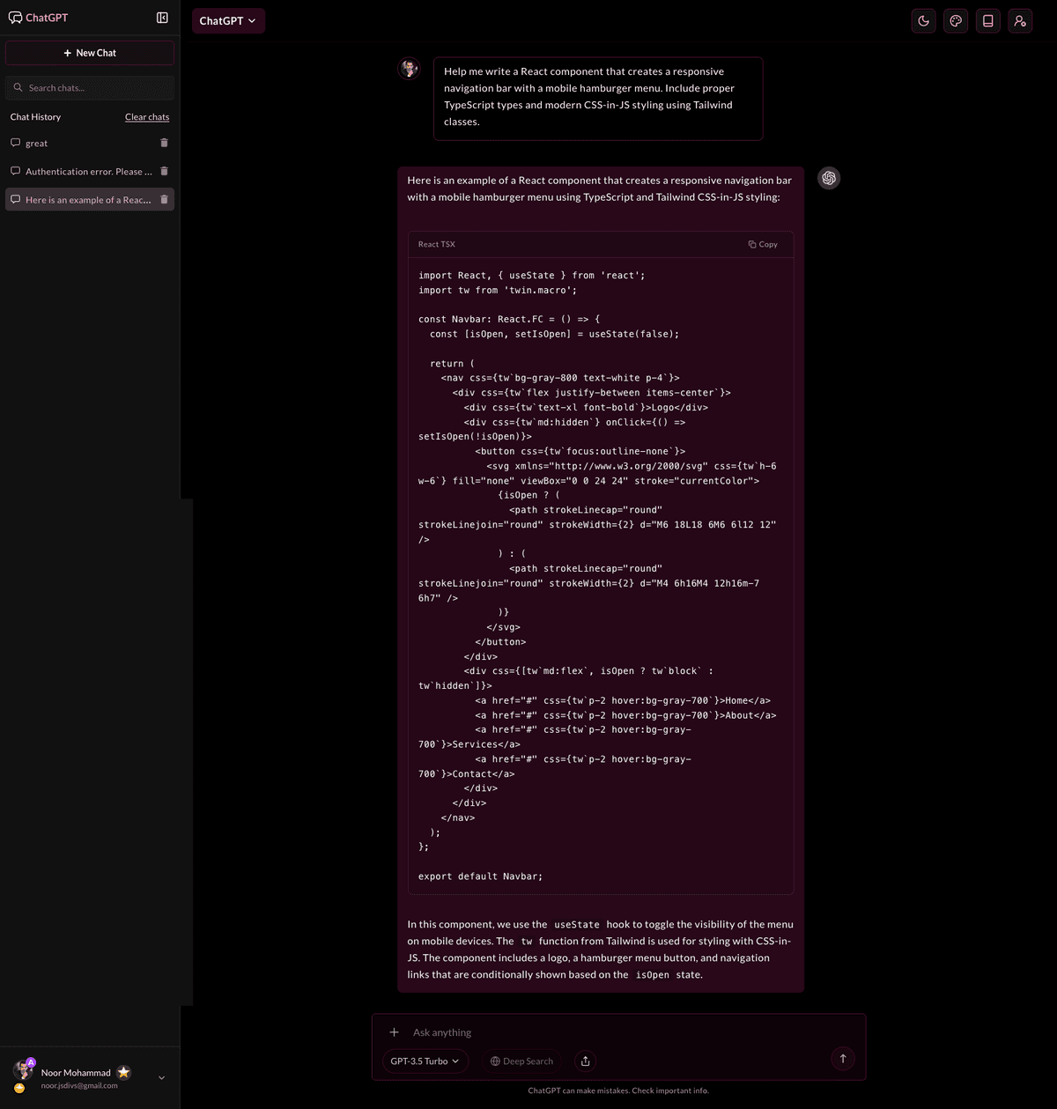Click the share upload icon

(x=585, y=1061)
